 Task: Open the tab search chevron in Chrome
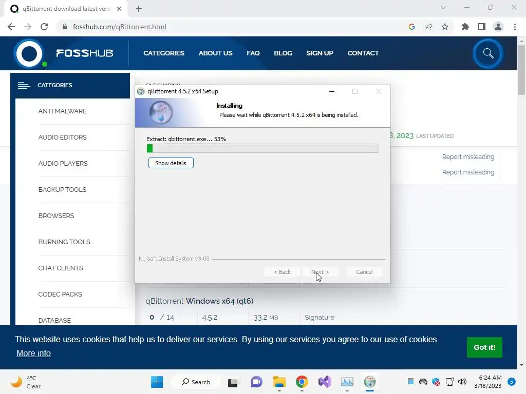point(443,7)
